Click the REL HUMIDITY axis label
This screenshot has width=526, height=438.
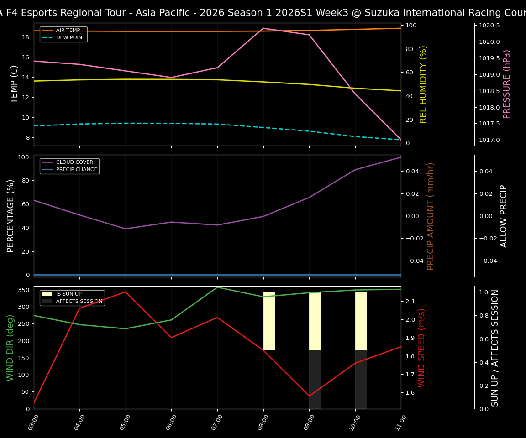tap(423, 83)
